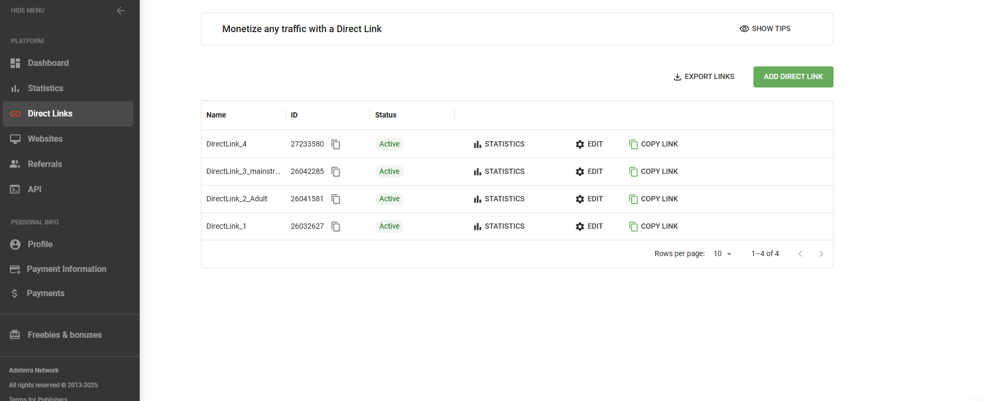Image resolution: width=997 pixels, height=401 pixels.
Task: Copy link for DirectLink_2_Adult
Action: pos(653,199)
